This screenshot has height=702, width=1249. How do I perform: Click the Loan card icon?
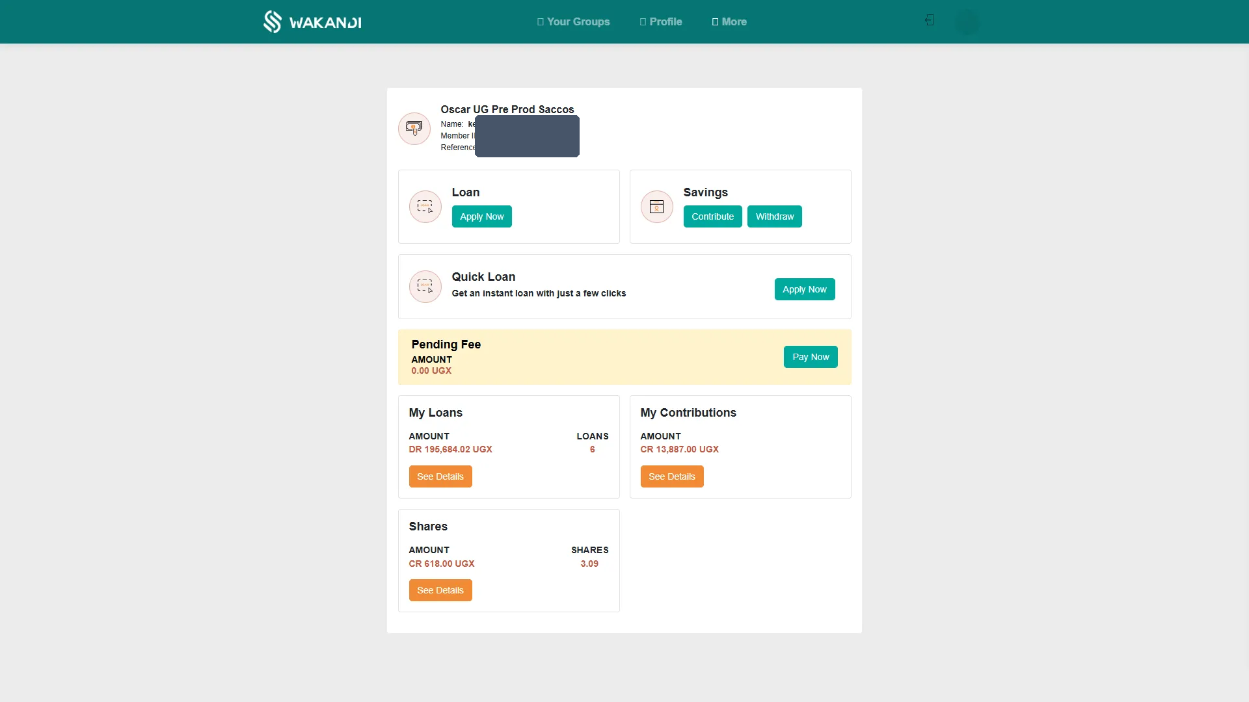coord(425,207)
